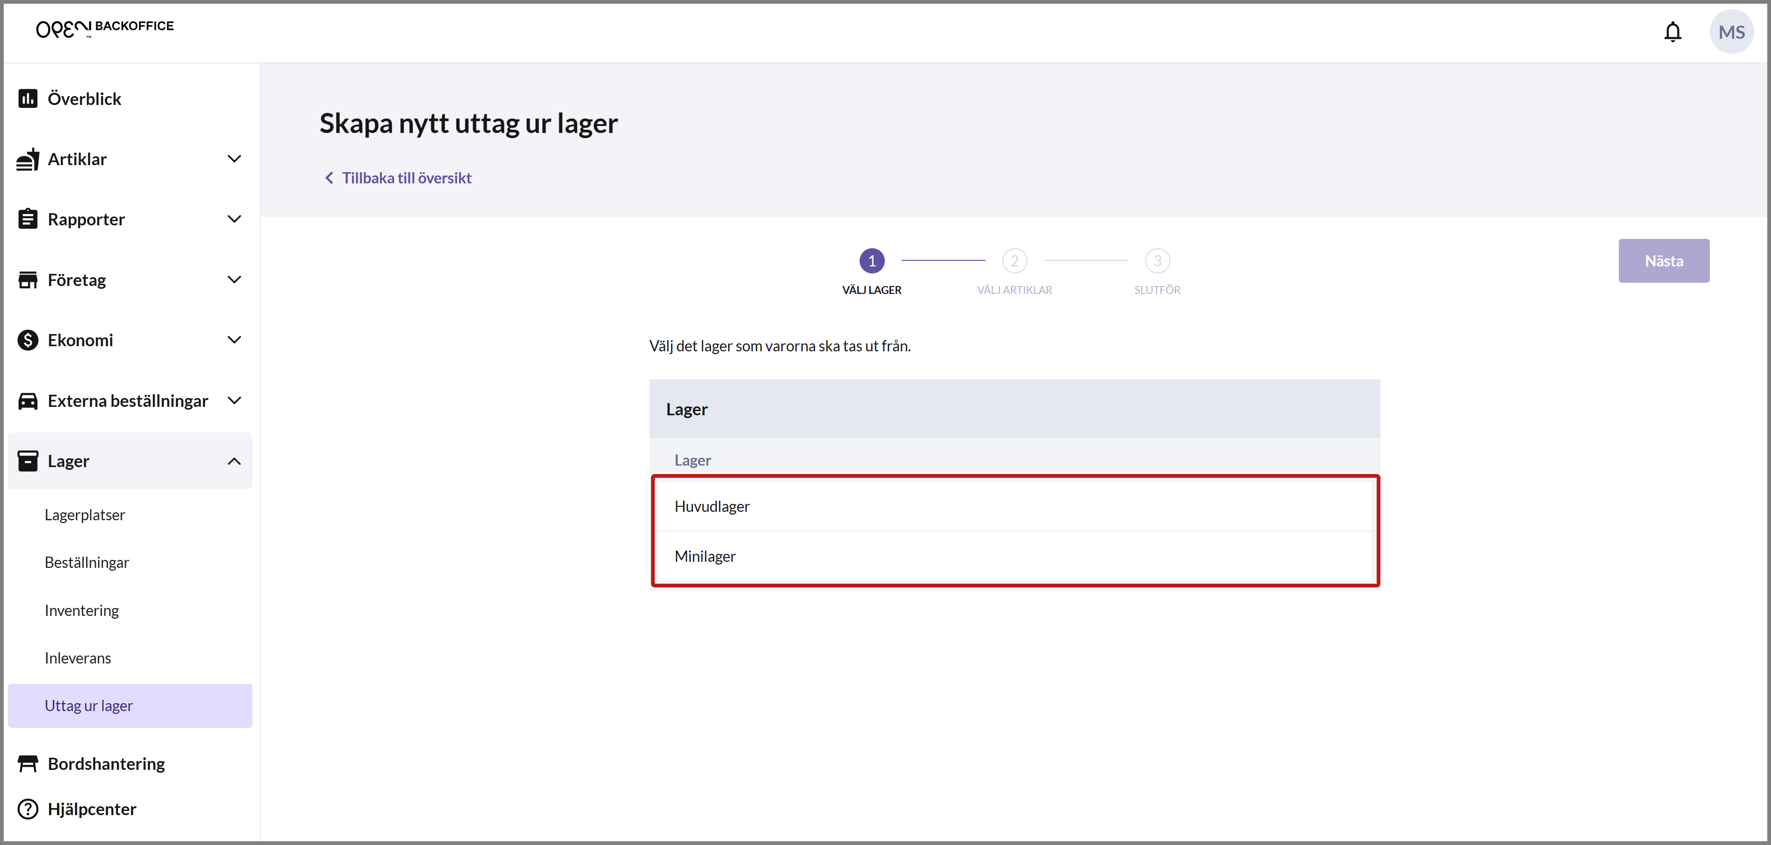Expand the Ekonomi menu chevron
The height and width of the screenshot is (845, 1771).
pos(234,340)
